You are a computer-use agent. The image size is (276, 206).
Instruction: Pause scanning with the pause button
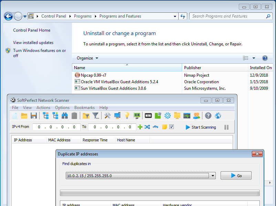pyautogui.click(x=226, y=127)
